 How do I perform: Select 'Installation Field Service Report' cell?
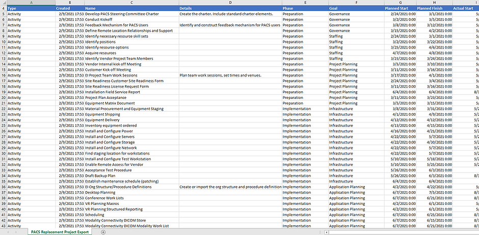click(131, 92)
